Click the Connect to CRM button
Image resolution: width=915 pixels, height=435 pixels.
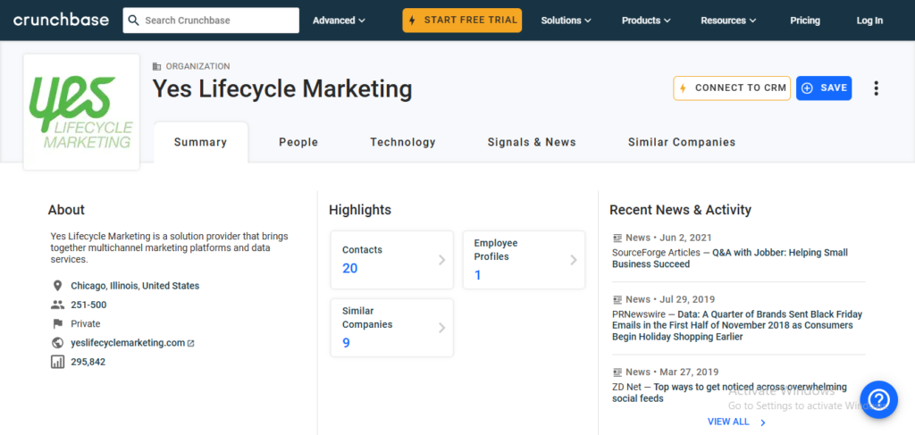[732, 88]
